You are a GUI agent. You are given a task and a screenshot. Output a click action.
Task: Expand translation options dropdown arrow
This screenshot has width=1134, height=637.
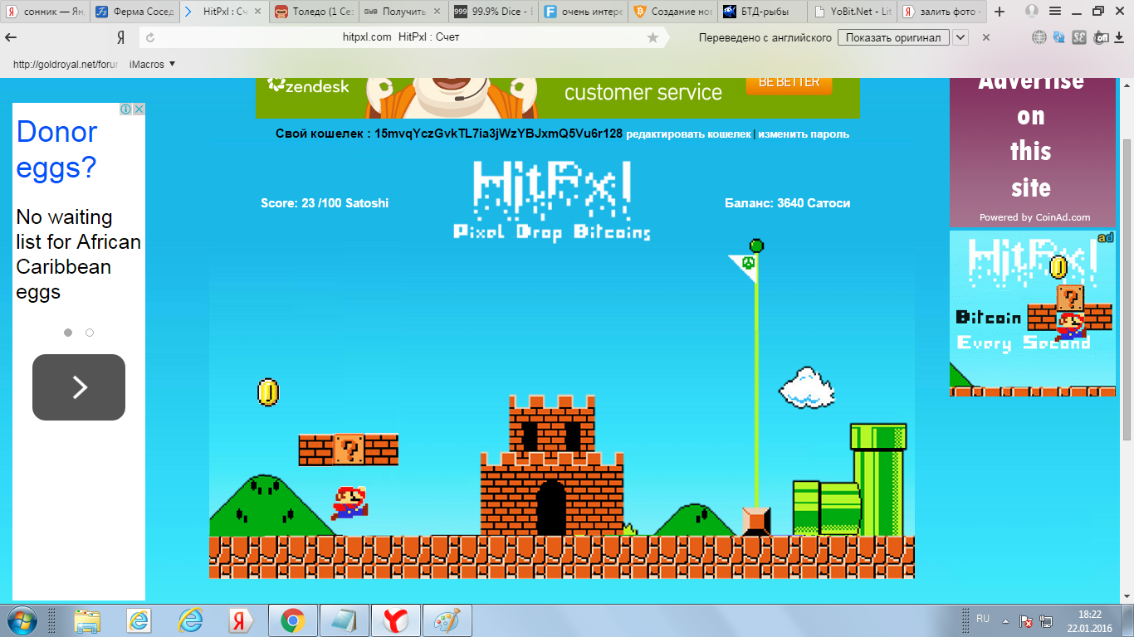pos(960,37)
